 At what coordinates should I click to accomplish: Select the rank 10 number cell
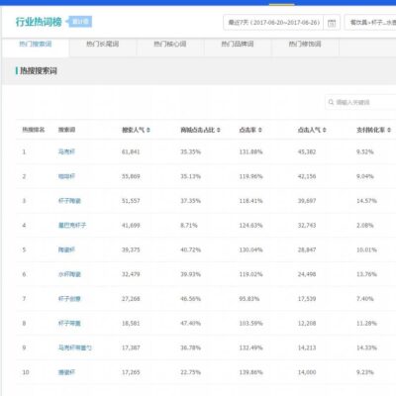[26, 372]
